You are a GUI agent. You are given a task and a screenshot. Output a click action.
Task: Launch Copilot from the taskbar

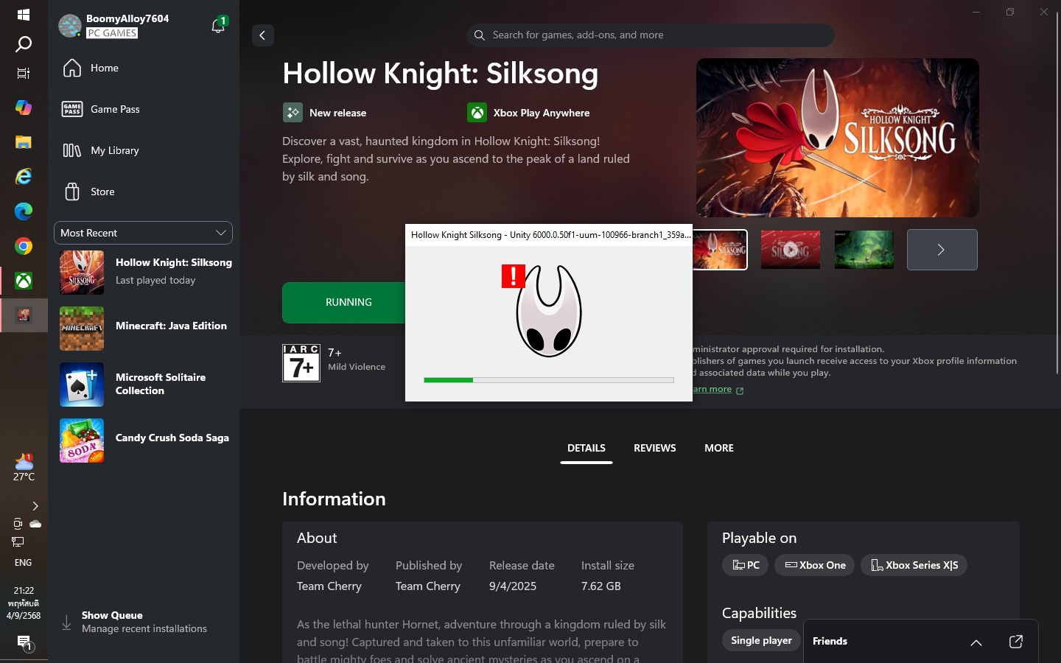(x=24, y=108)
